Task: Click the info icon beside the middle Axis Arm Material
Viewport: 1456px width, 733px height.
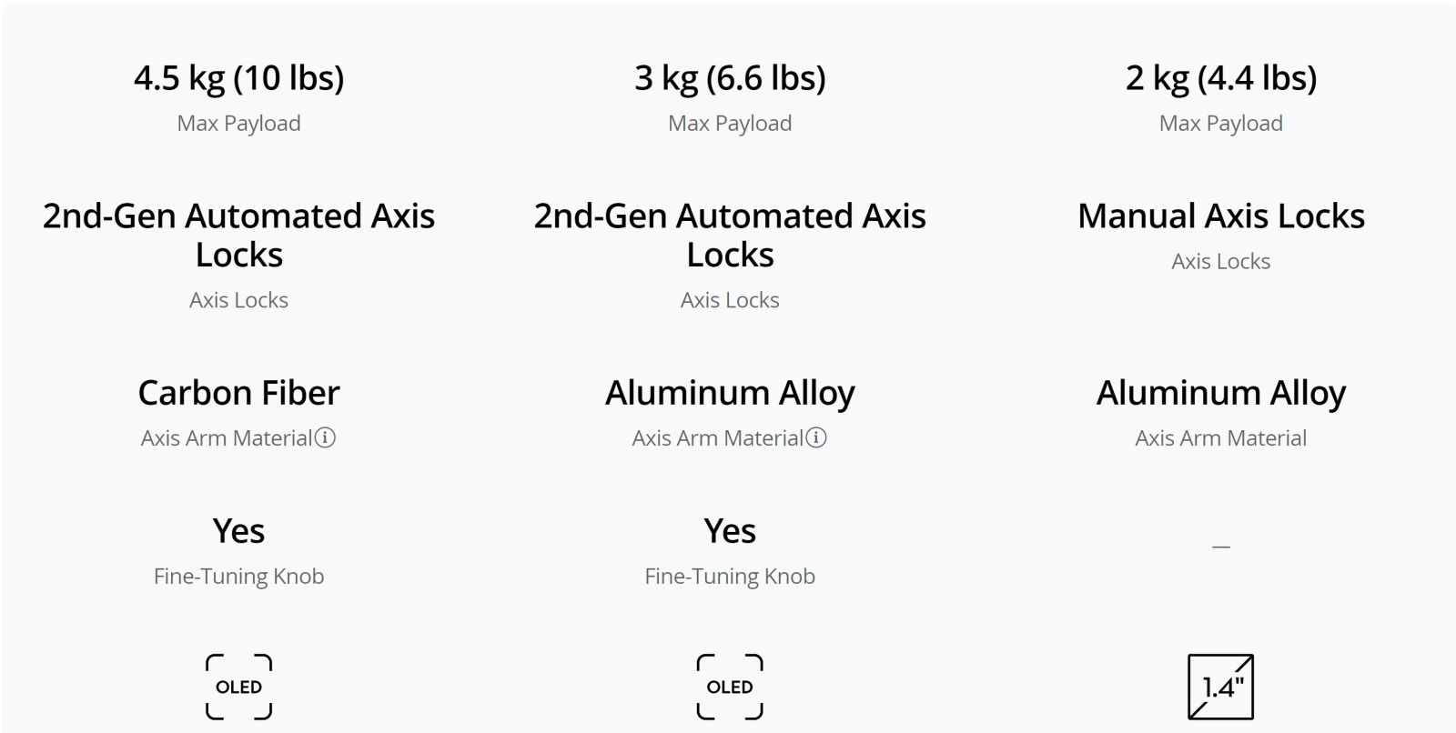Action: pyautogui.click(x=816, y=437)
